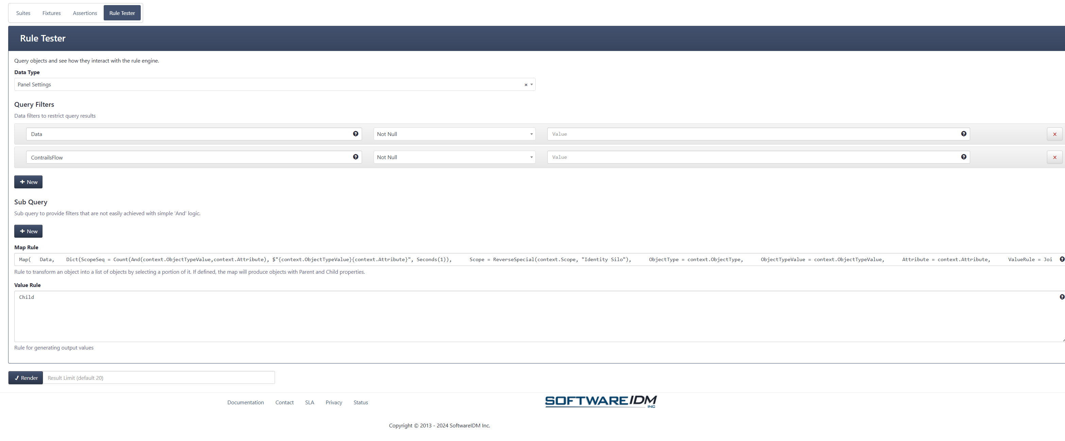
Task: Click the Render button
Action: (x=25, y=378)
